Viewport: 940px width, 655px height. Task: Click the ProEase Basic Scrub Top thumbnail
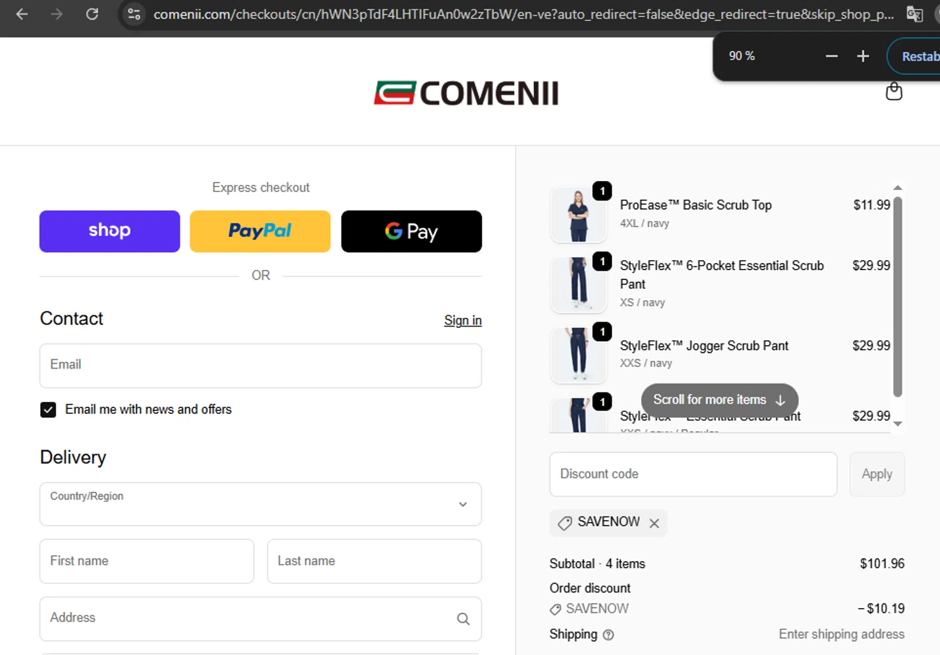[578, 214]
